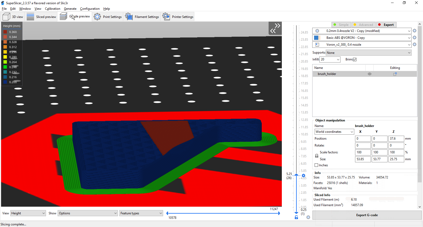Open printer preset settings via its gear icon

click(415, 45)
